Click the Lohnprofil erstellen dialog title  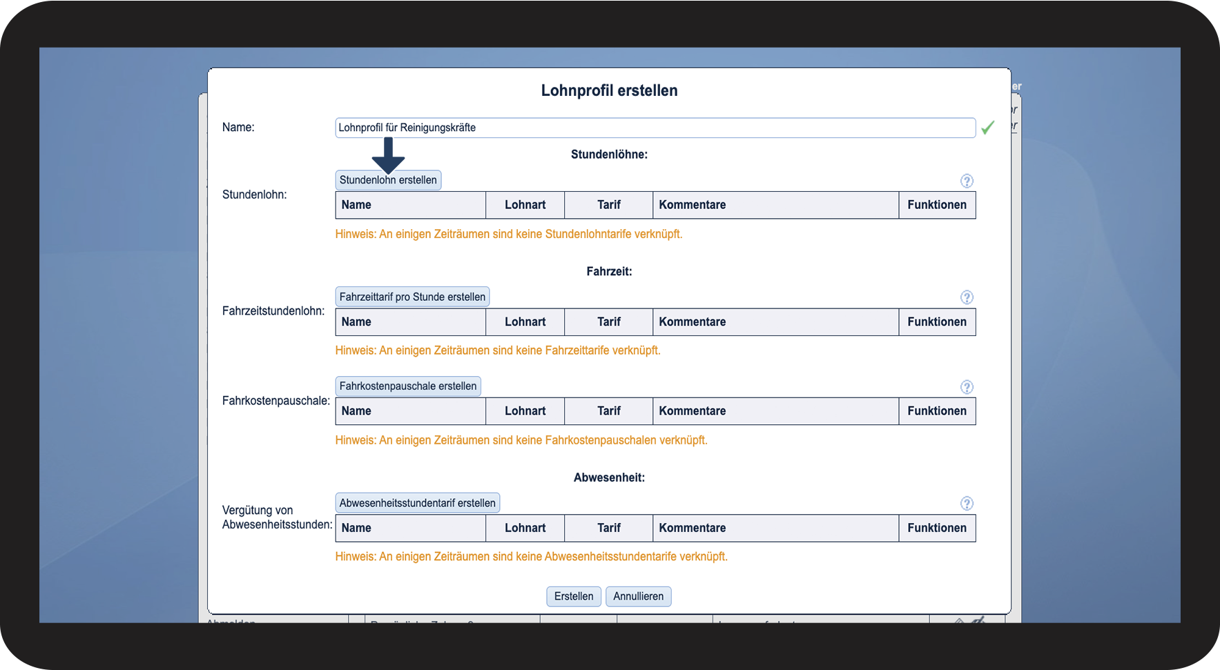click(x=610, y=90)
